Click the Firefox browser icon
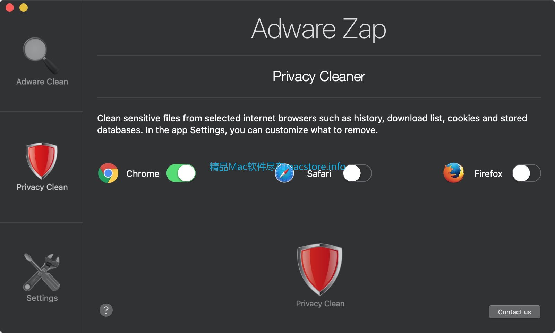 [454, 173]
